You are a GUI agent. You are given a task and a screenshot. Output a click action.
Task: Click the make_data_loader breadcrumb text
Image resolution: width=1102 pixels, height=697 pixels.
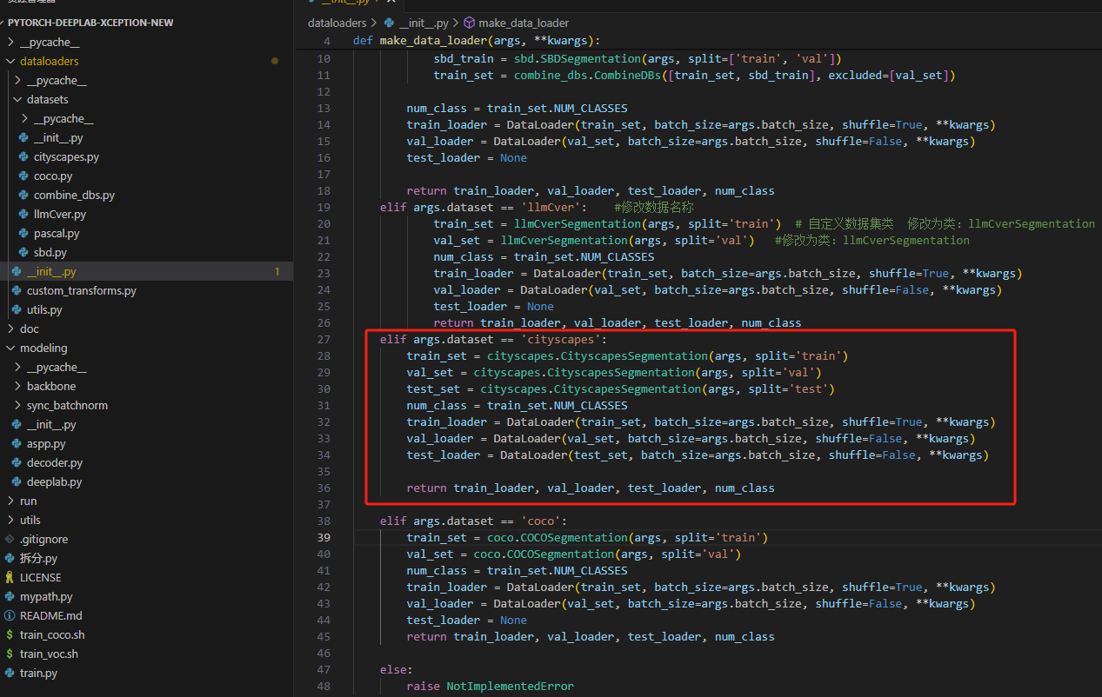point(524,23)
